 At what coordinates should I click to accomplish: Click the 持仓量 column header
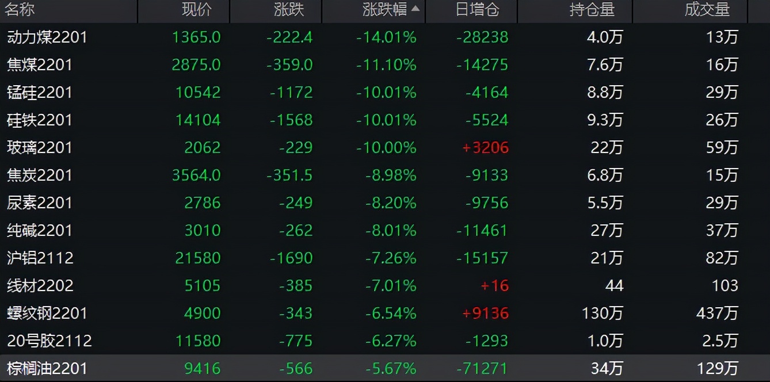(592, 10)
